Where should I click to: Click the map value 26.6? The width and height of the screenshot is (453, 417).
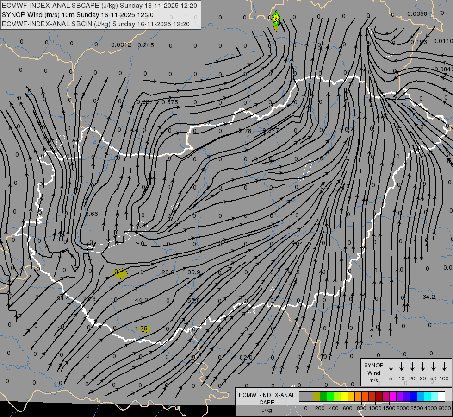tap(168, 272)
